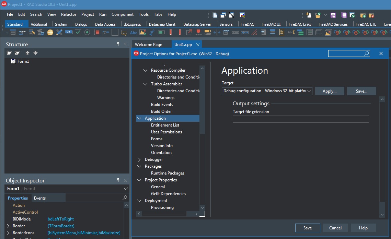The height and width of the screenshot is (239, 391).
Task: Click the Remove file from project icon
Action: point(371,15)
